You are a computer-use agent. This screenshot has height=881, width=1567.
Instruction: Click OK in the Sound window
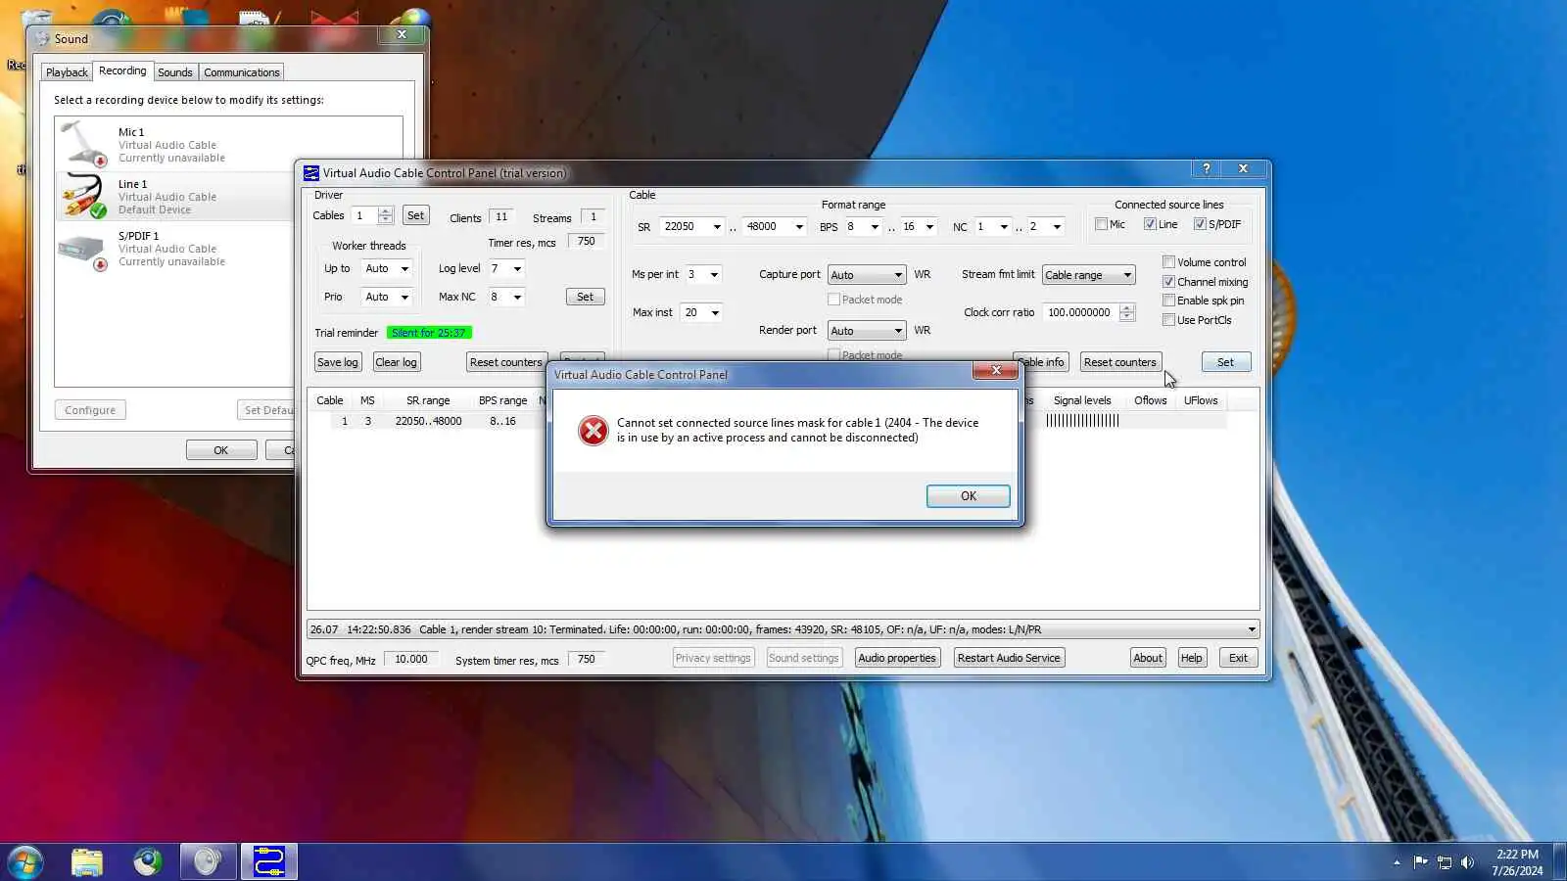[221, 450]
